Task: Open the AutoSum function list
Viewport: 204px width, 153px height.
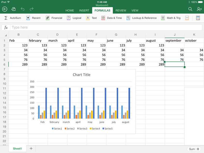Action: [x=13, y=18]
